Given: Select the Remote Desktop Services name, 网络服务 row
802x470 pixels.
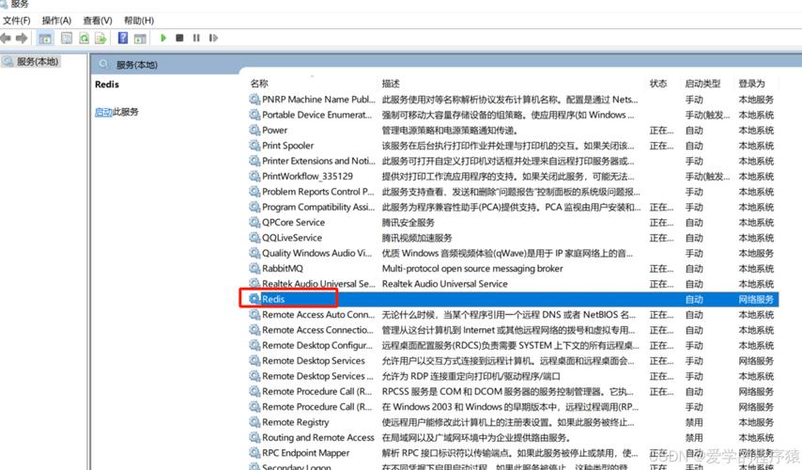Looking at the screenshot, I should tap(314, 360).
